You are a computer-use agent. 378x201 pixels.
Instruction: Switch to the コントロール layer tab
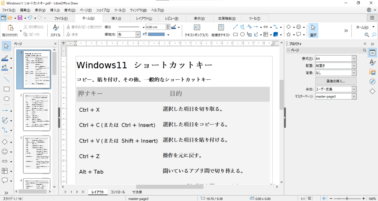click(x=117, y=192)
